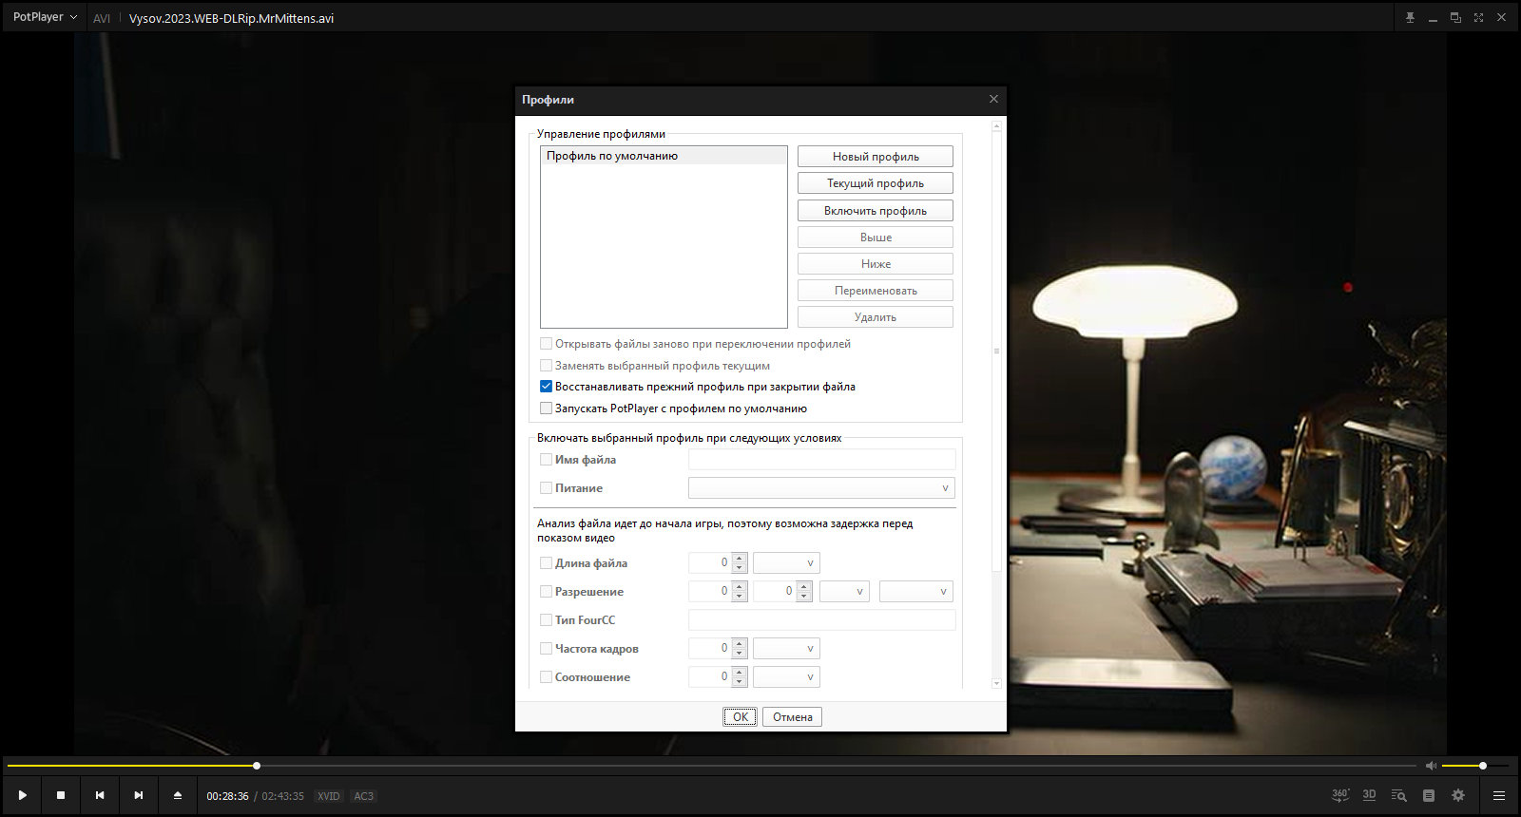This screenshot has height=817, width=1521.
Task: Open the settings gear icon
Action: (1458, 795)
